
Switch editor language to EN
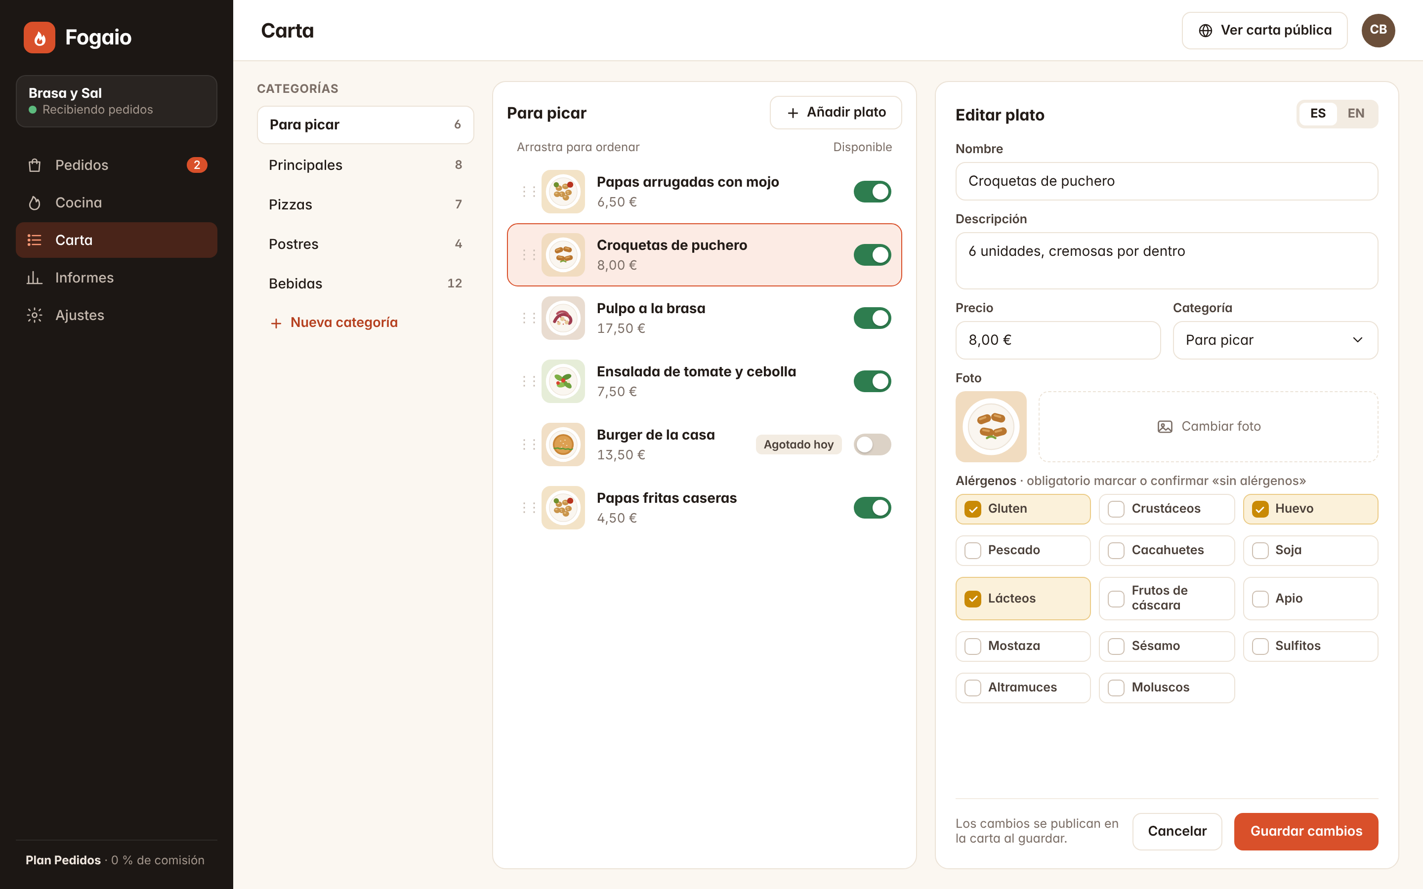click(x=1355, y=114)
